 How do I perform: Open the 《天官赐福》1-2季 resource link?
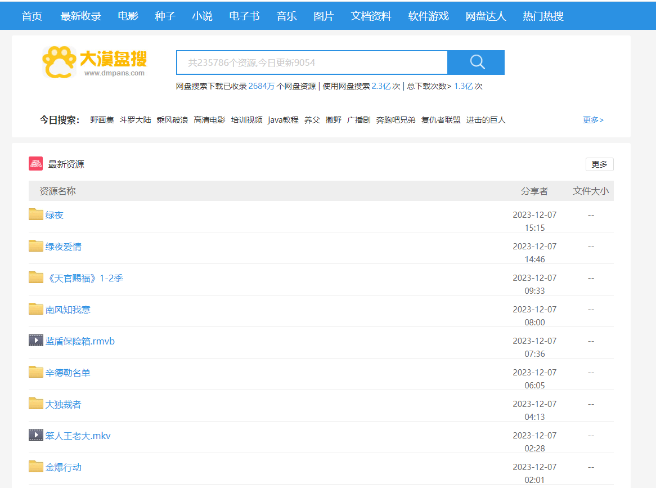click(x=84, y=278)
